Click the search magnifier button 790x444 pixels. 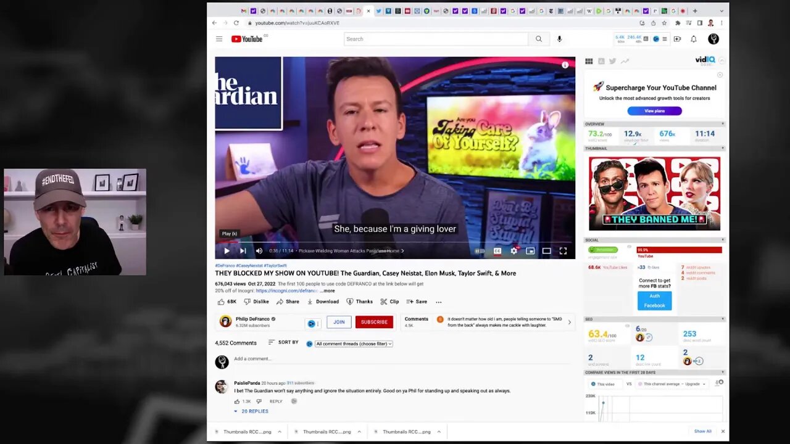tap(539, 39)
